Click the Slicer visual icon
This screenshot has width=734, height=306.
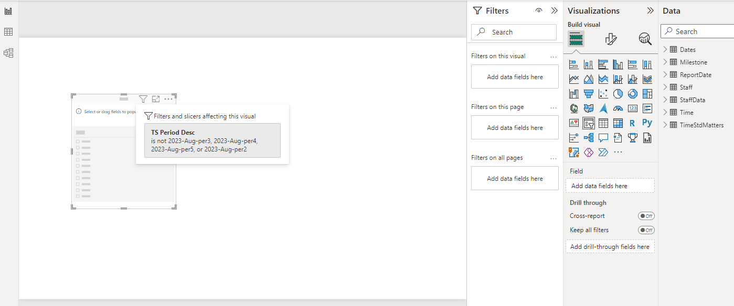pos(589,123)
